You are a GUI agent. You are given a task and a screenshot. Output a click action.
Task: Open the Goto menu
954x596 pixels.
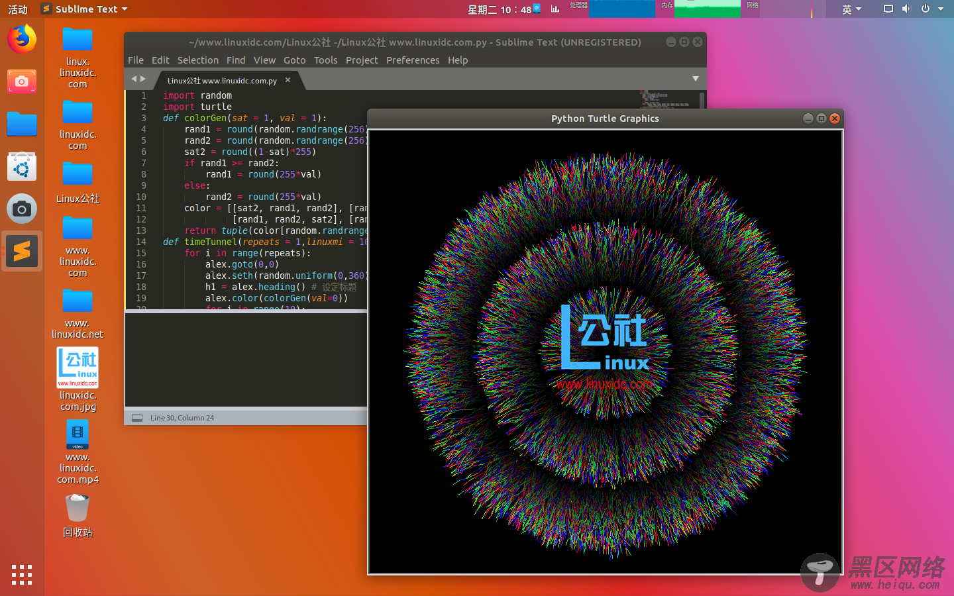(294, 60)
